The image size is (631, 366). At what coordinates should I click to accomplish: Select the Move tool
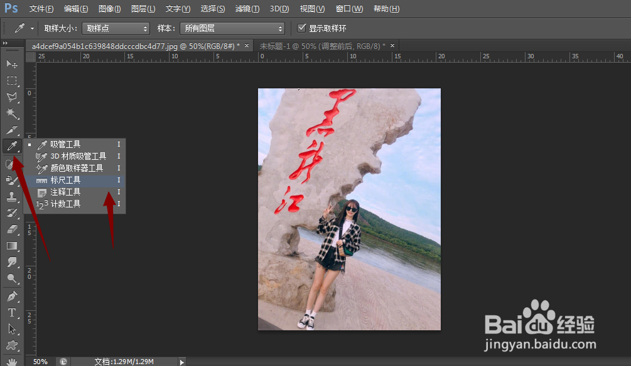[12, 64]
